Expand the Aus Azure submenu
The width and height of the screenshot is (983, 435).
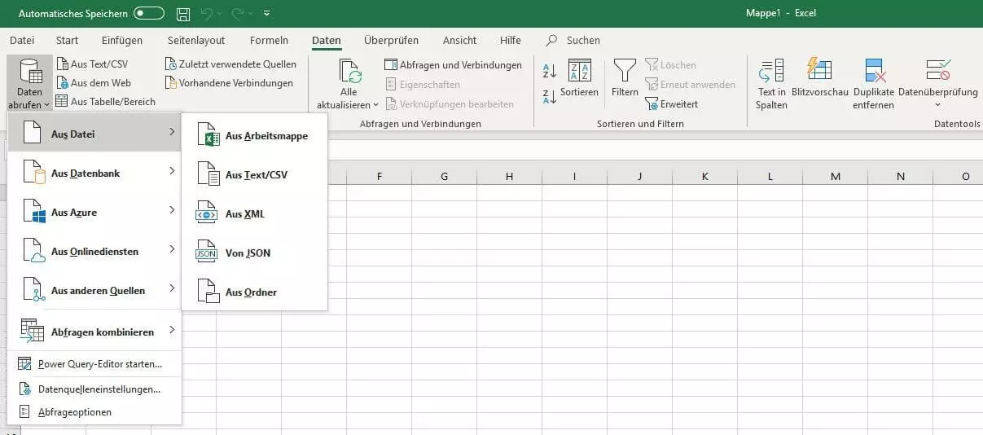[x=94, y=212]
